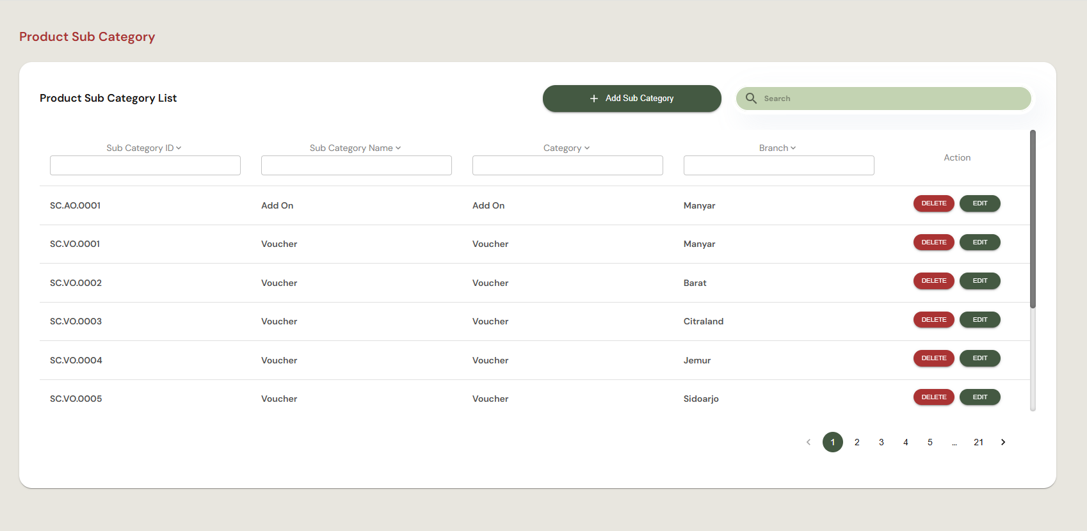This screenshot has width=1087, height=531.
Task: Go to next page arrow
Action: click(x=1003, y=442)
